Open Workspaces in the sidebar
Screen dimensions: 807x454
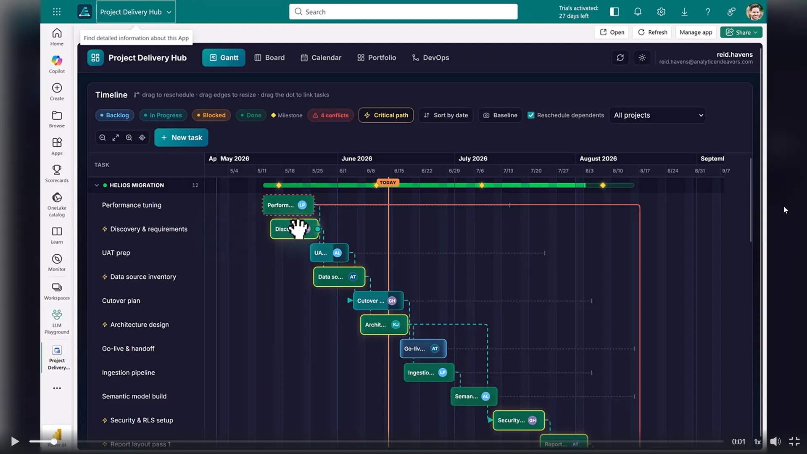pos(57,291)
